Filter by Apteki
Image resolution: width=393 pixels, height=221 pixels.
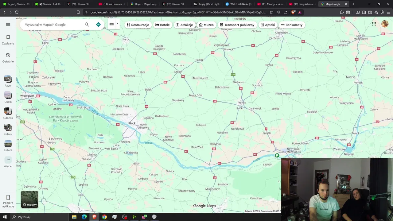(x=268, y=25)
